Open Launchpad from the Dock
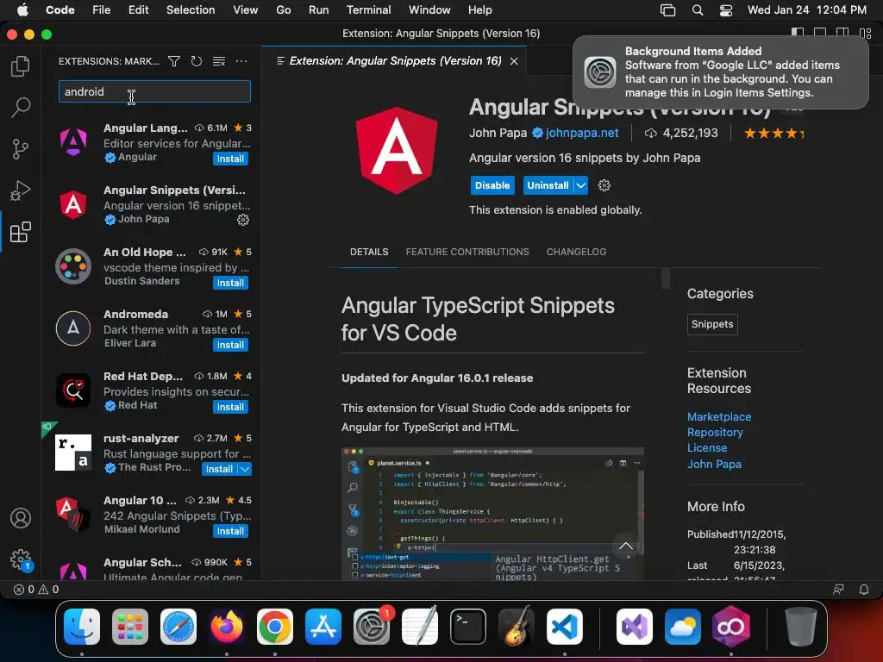 130,626
